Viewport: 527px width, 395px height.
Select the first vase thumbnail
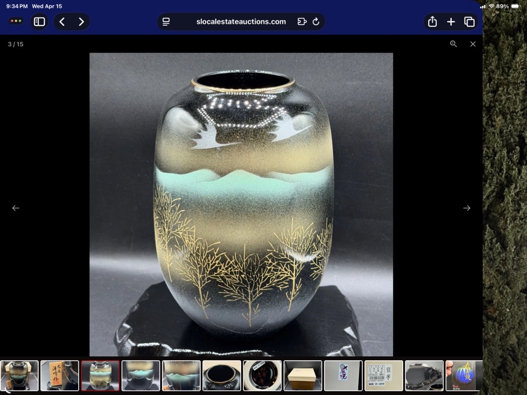(x=19, y=376)
